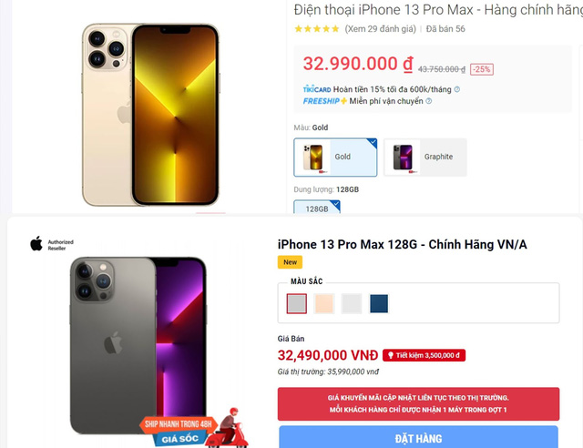Open the gold iPhone product image

tap(150, 115)
